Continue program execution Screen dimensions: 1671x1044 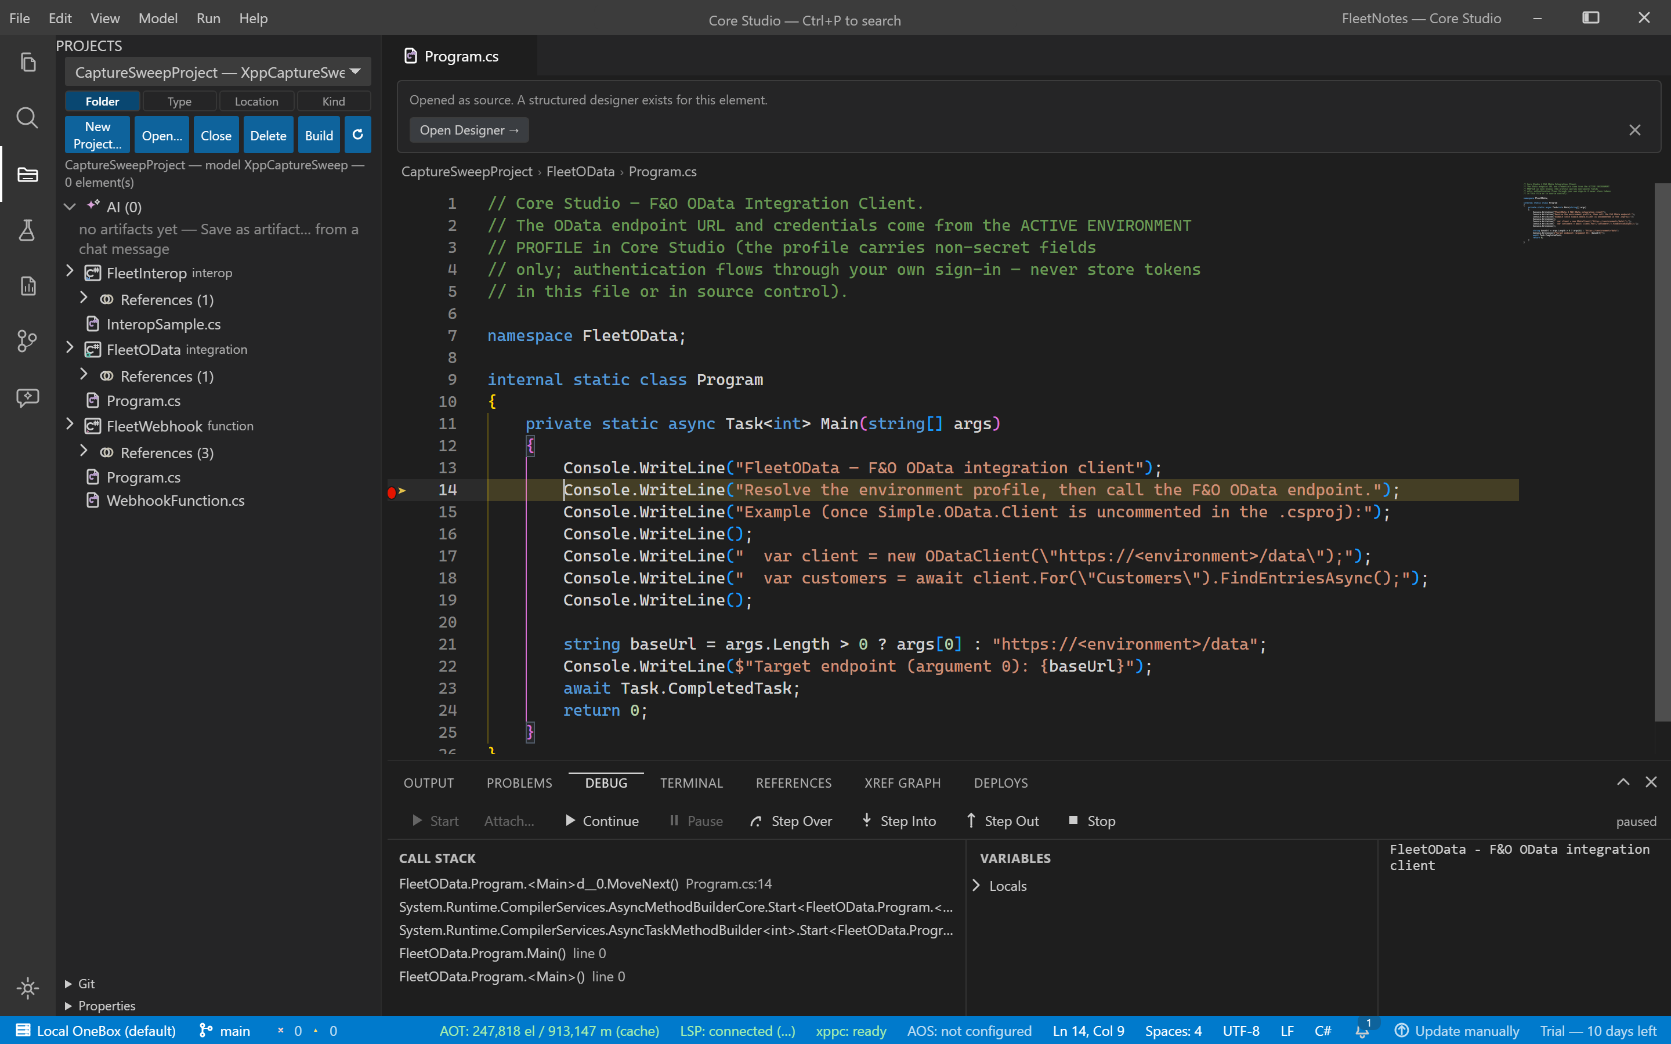pyautogui.click(x=602, y=821)
